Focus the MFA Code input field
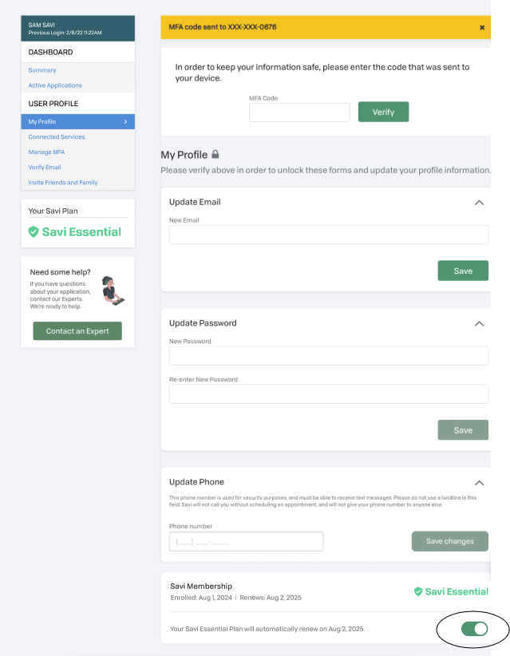This screenshot has height=656, width=510. tap(299, 113)
